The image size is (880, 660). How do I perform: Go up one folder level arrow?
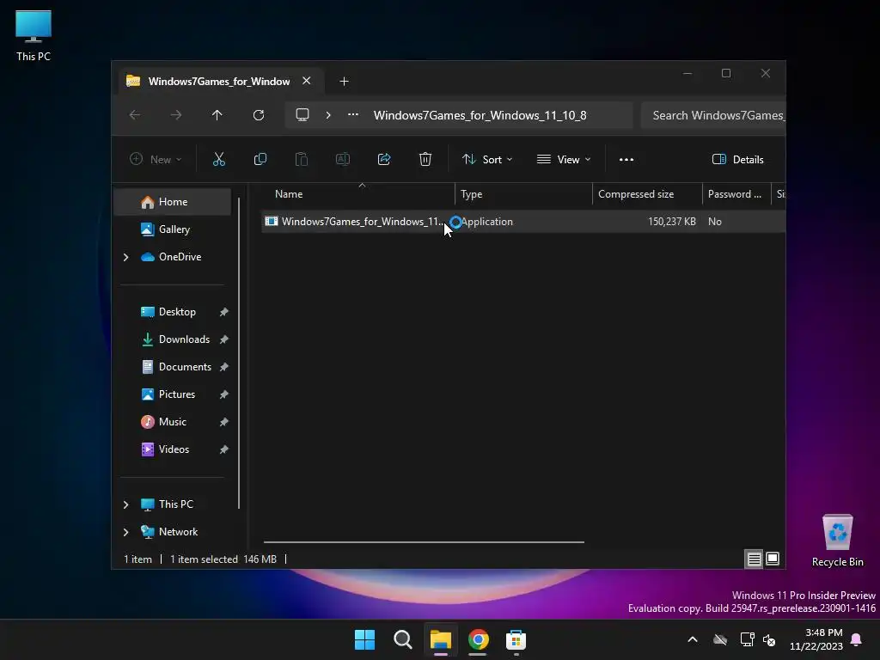(x=217, y=115)
